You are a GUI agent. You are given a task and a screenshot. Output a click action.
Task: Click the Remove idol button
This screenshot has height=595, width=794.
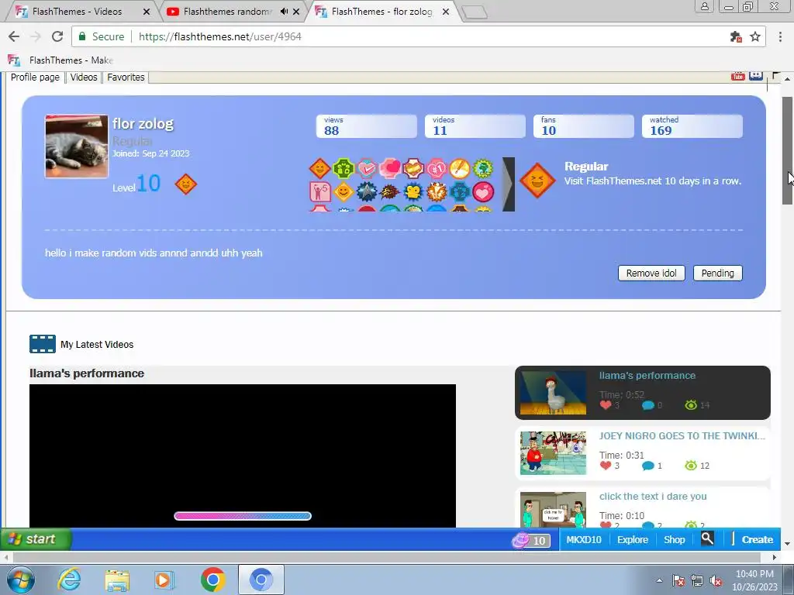pyautogui.click(x=651, y=273)
